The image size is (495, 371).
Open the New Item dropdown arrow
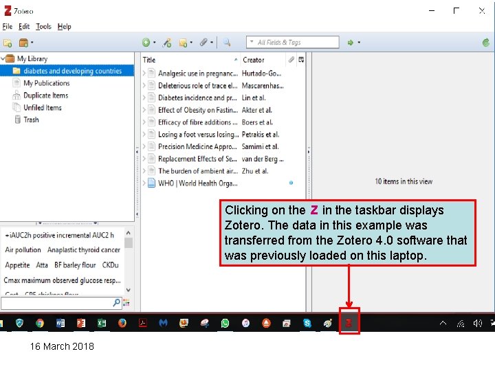click(x=155, y=43)
